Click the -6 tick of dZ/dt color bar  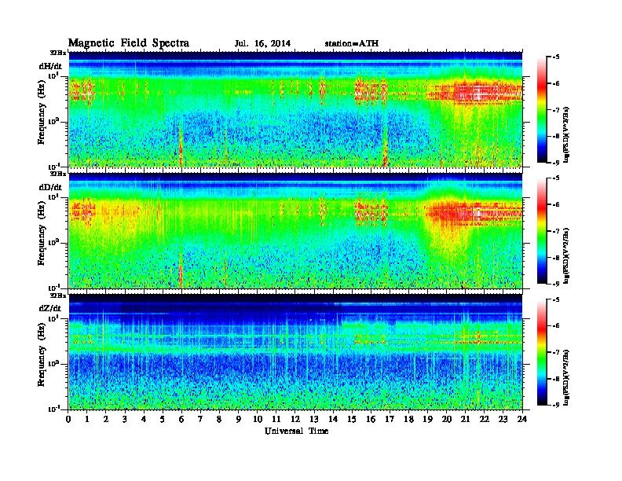pyautogui.click(x=556, y=326)
